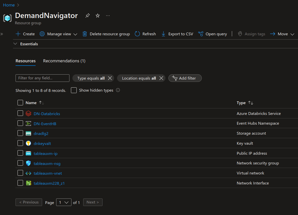Click the Databricks icon beside DN-Databricks

point(28,113)
